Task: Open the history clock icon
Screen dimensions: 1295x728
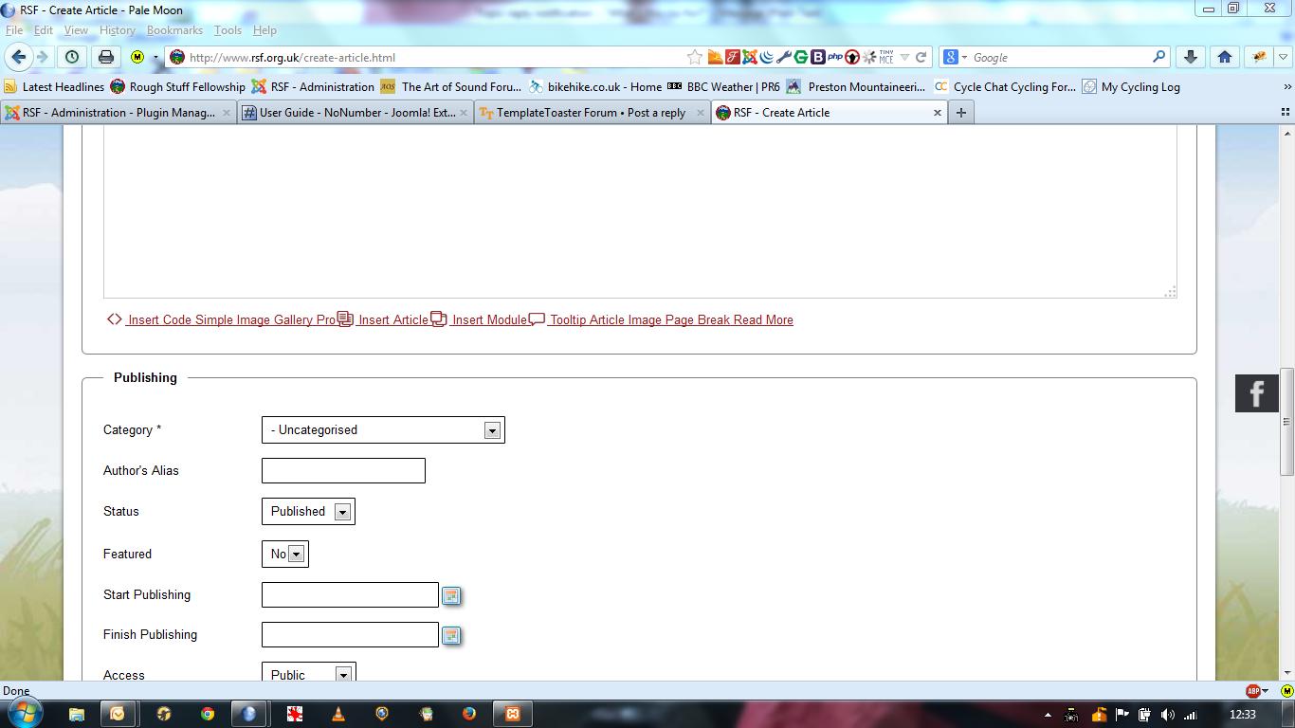Action: [x=72, y=57]
